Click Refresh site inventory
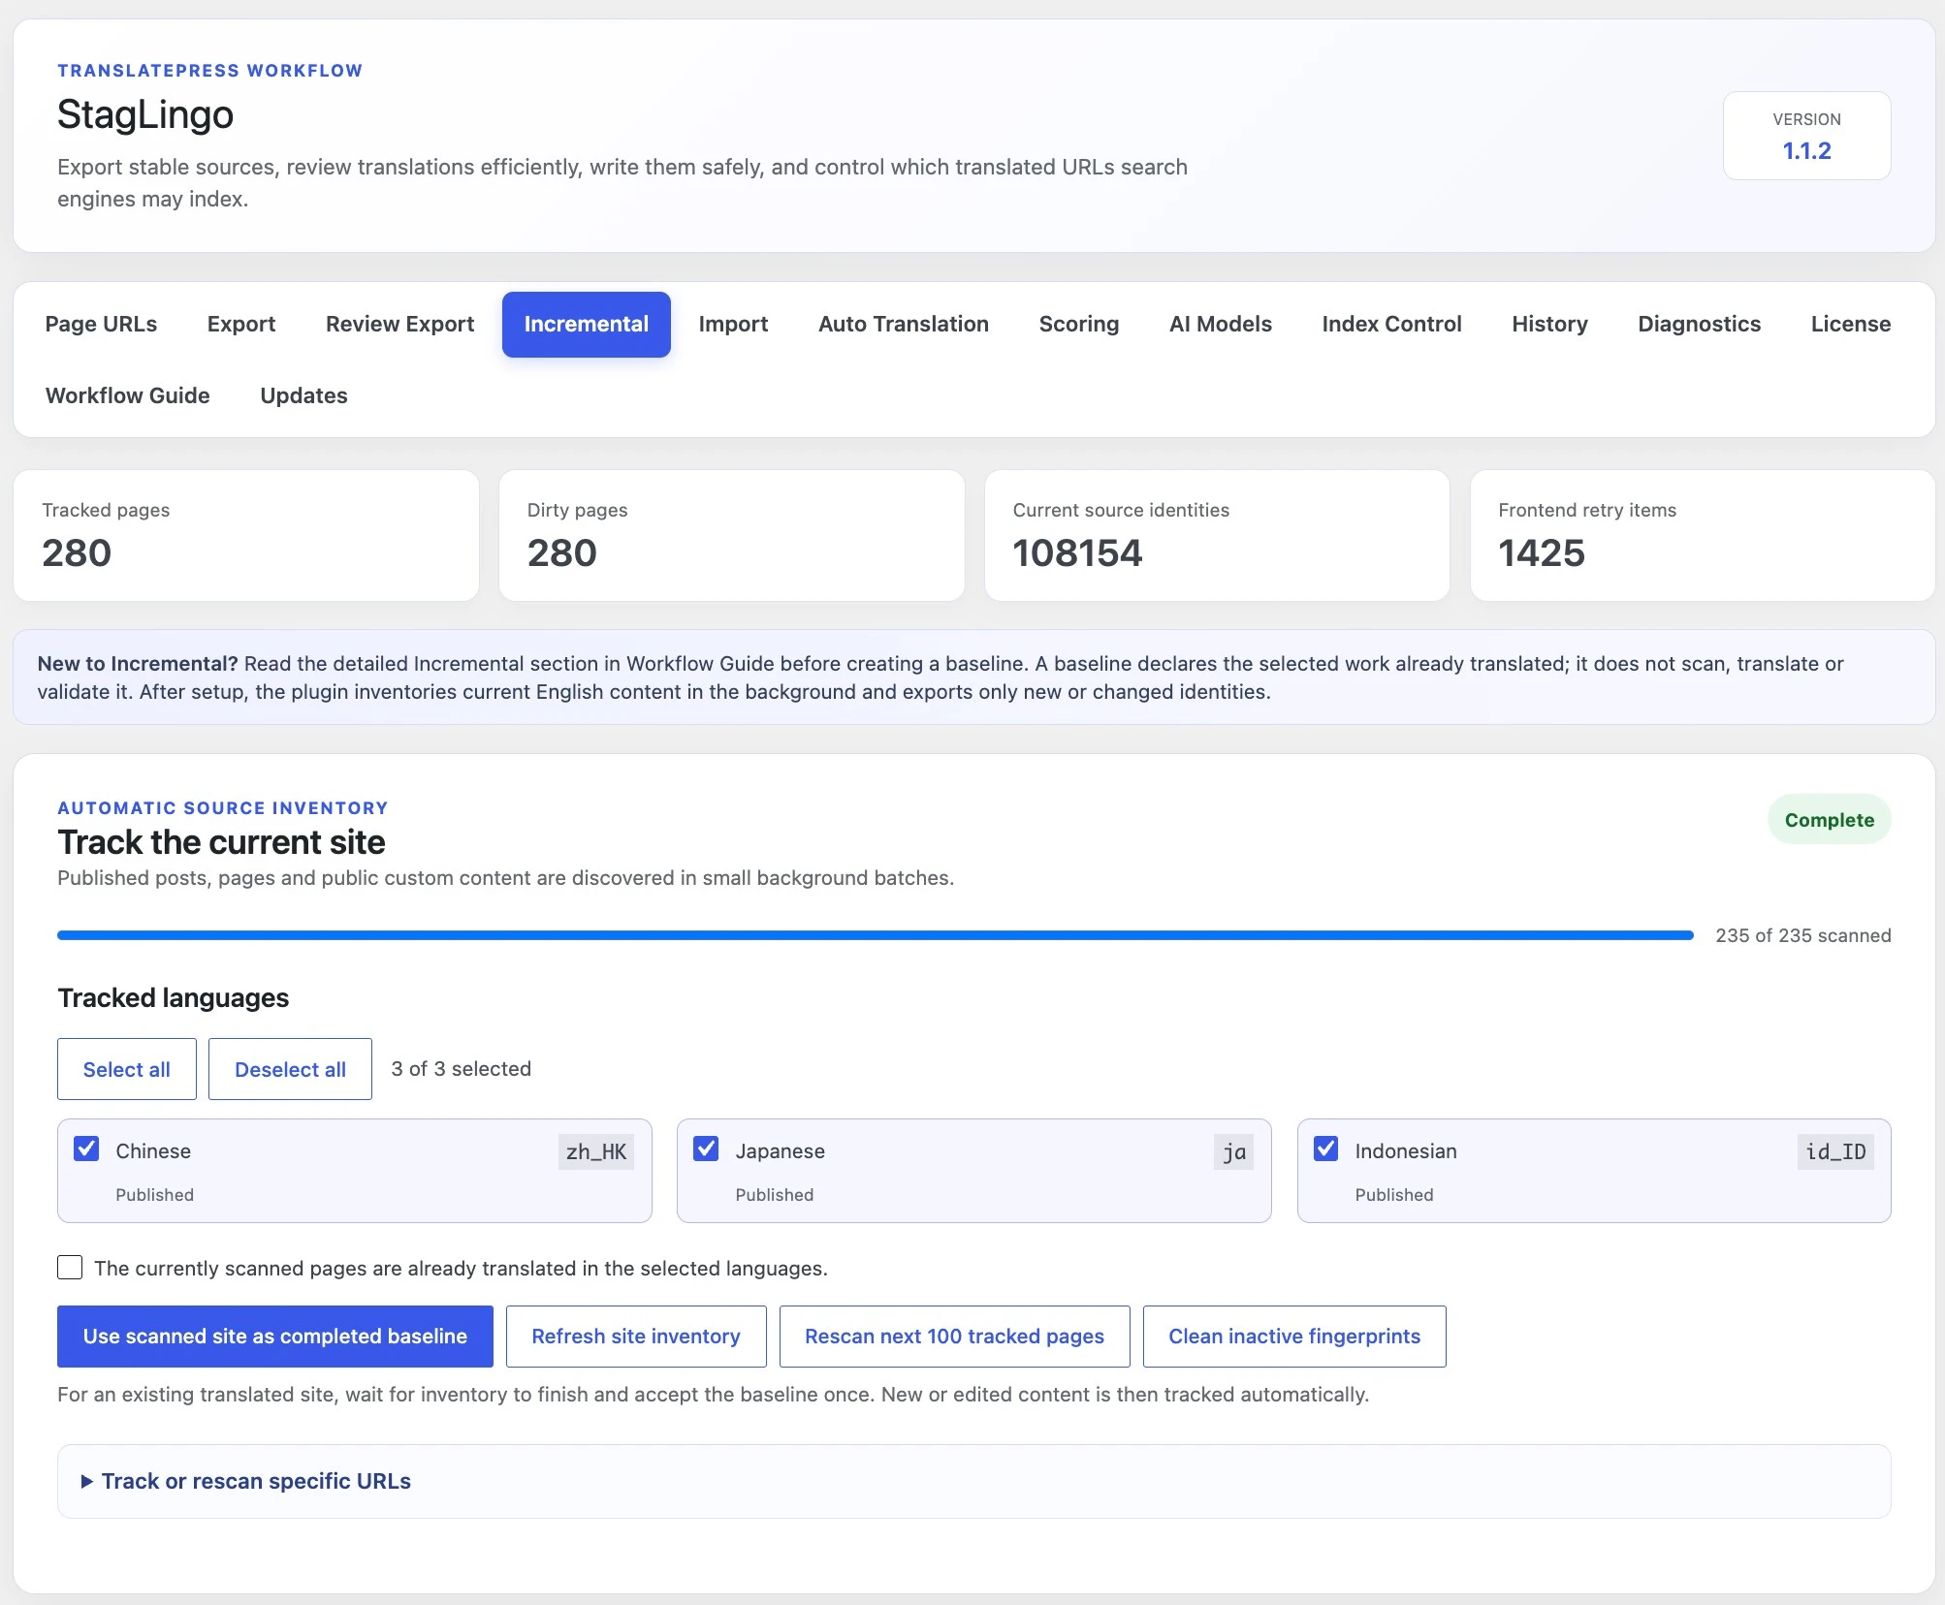Viewport: 1945px width, 1605px height. point(636,1337)
